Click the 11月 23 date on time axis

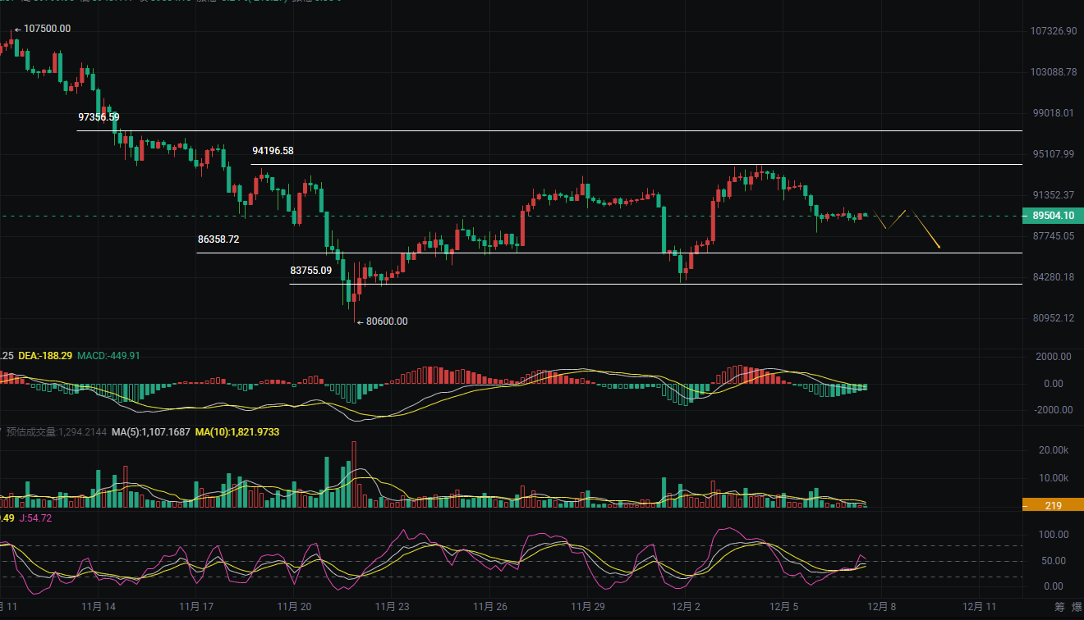tap(392, 607)
